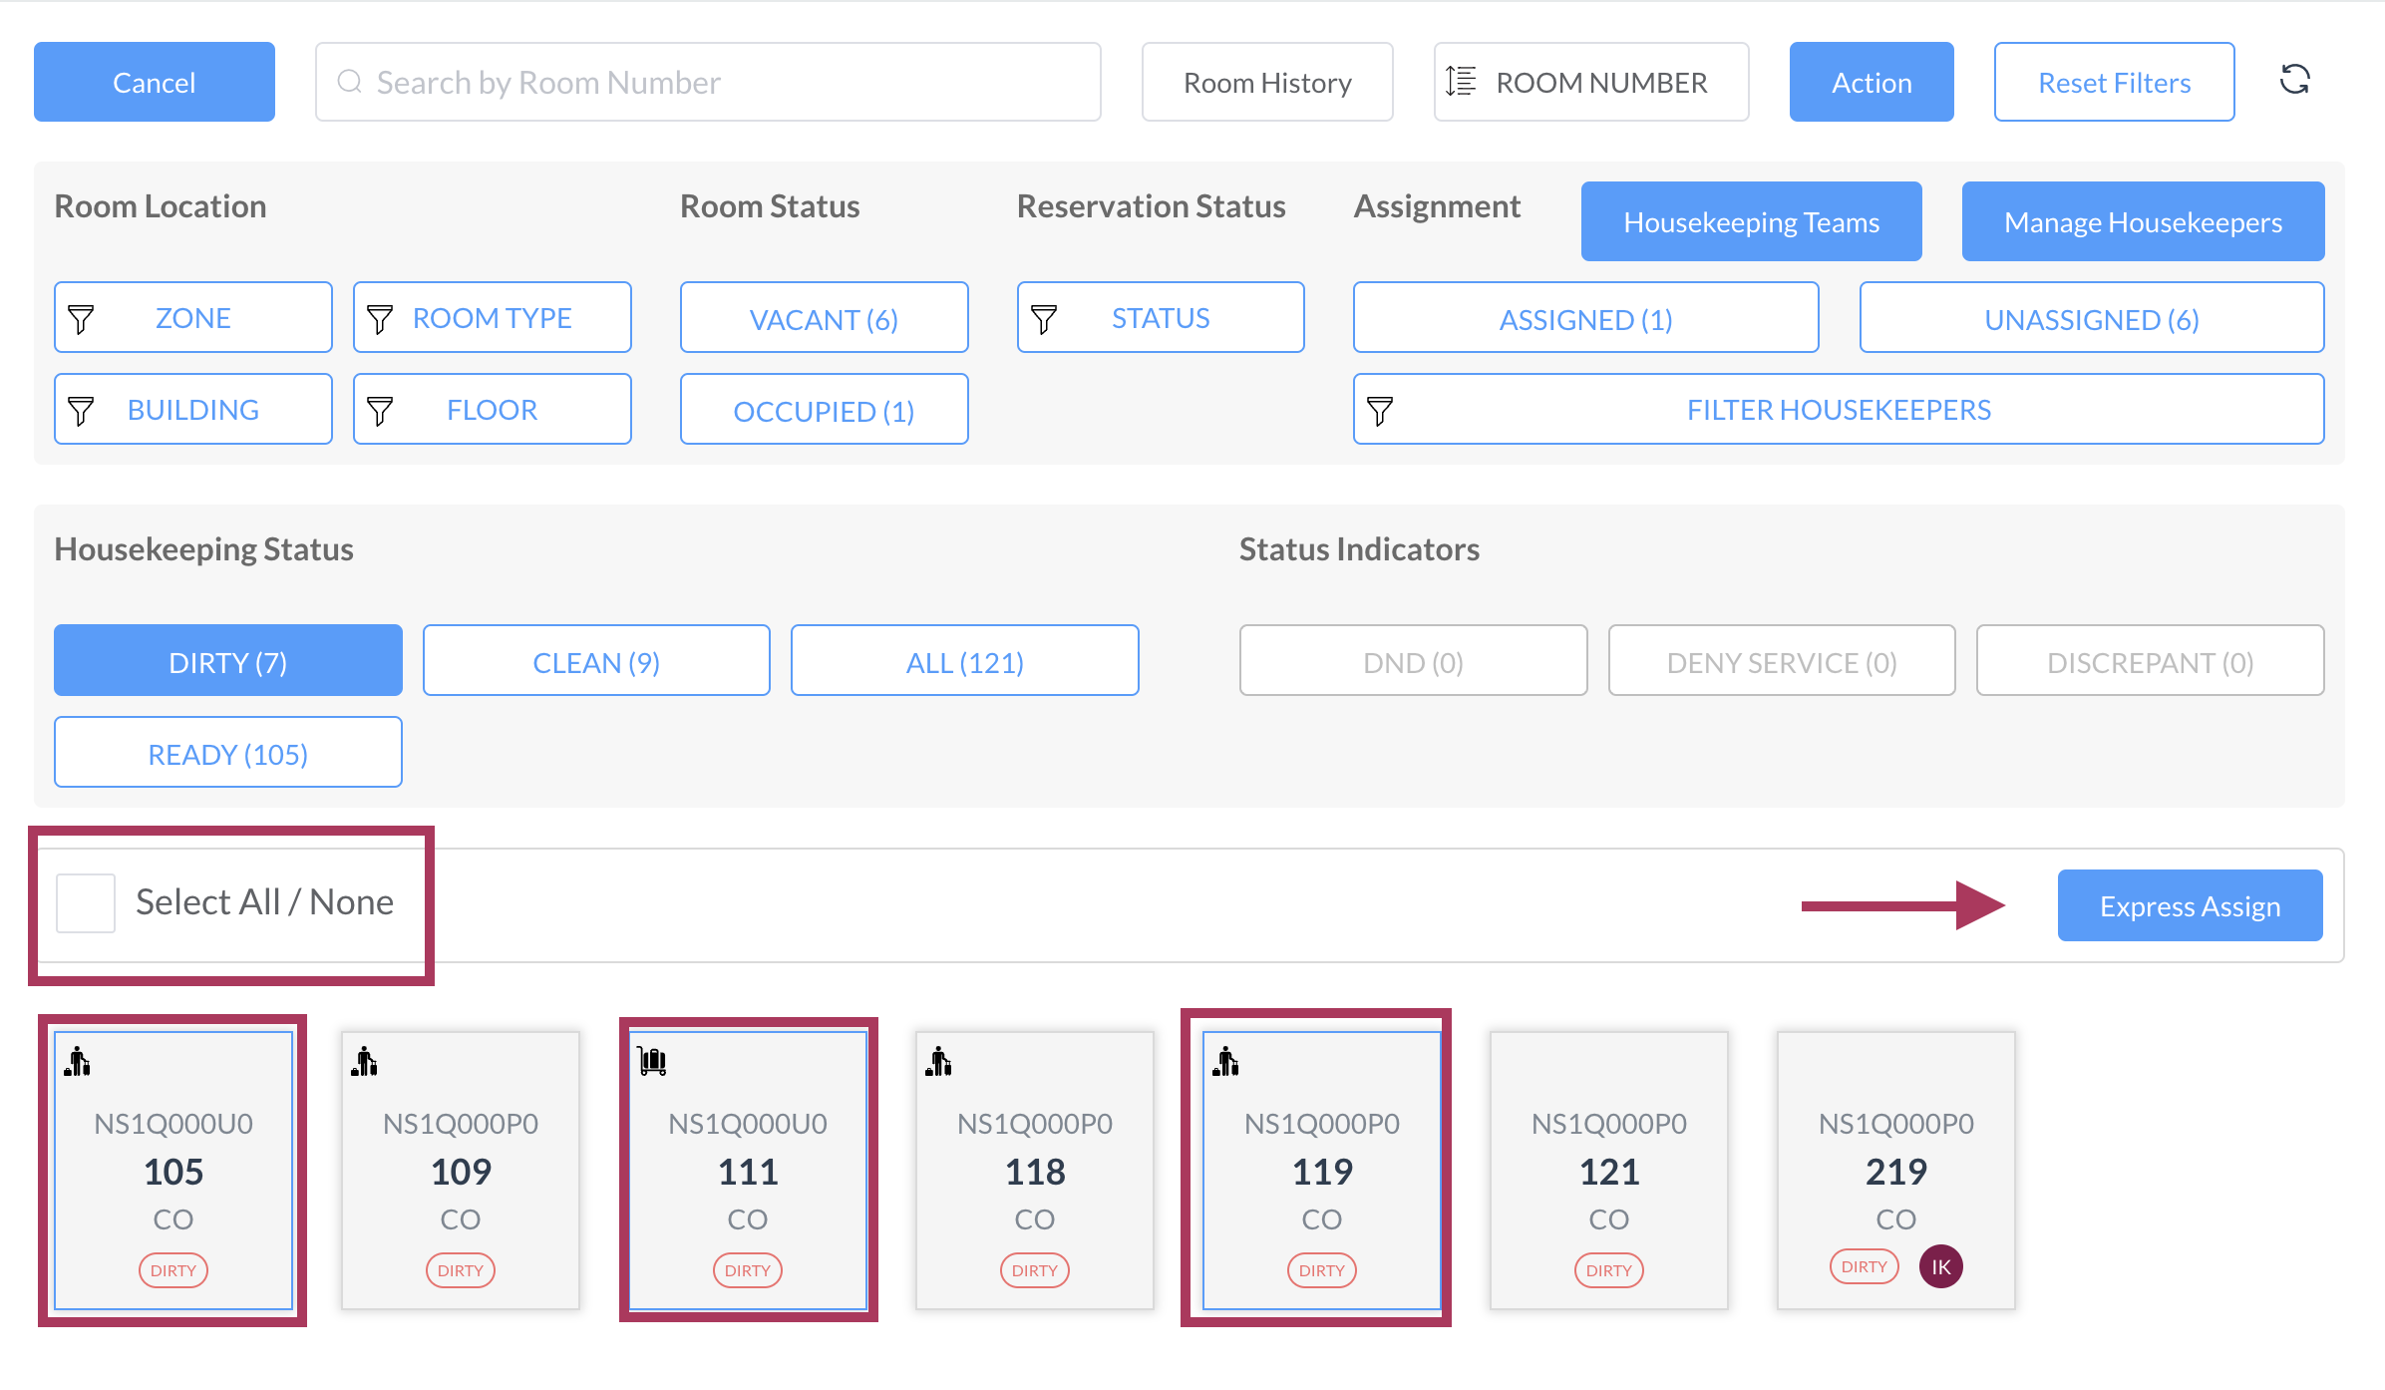Screen dimensions: 2385x1390
Task: Toggle the UNASSIGNED (6) assignment filter
Action: (x=2091, y=318)
